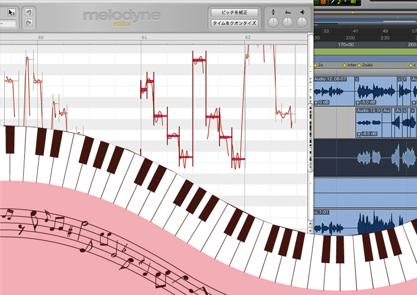Click clip gain fader icon beside -8.5 dB
Screen dimensions: 417x295
[x=359, y=134]
